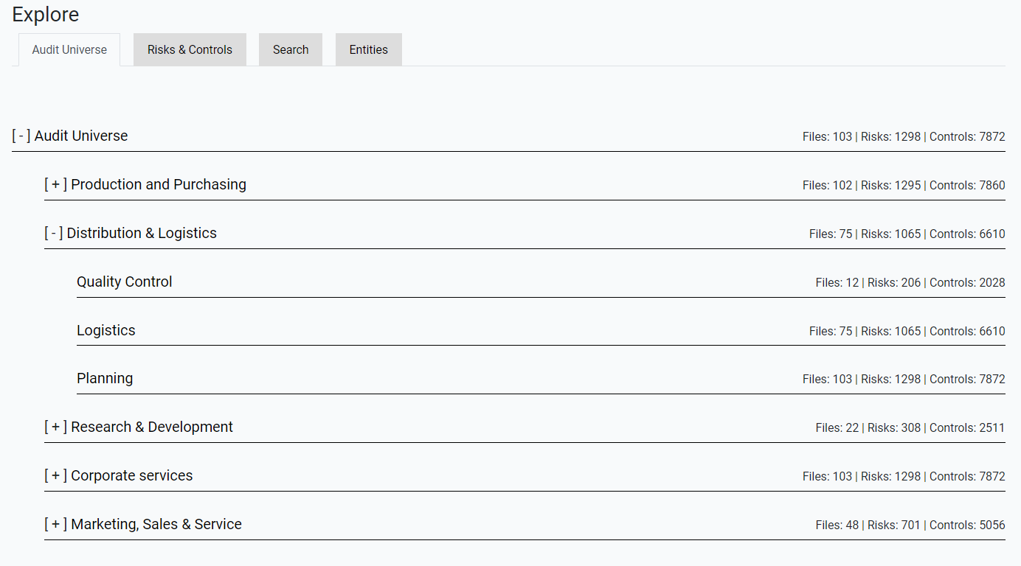Click Research & Development's statistics summary text

910,428
